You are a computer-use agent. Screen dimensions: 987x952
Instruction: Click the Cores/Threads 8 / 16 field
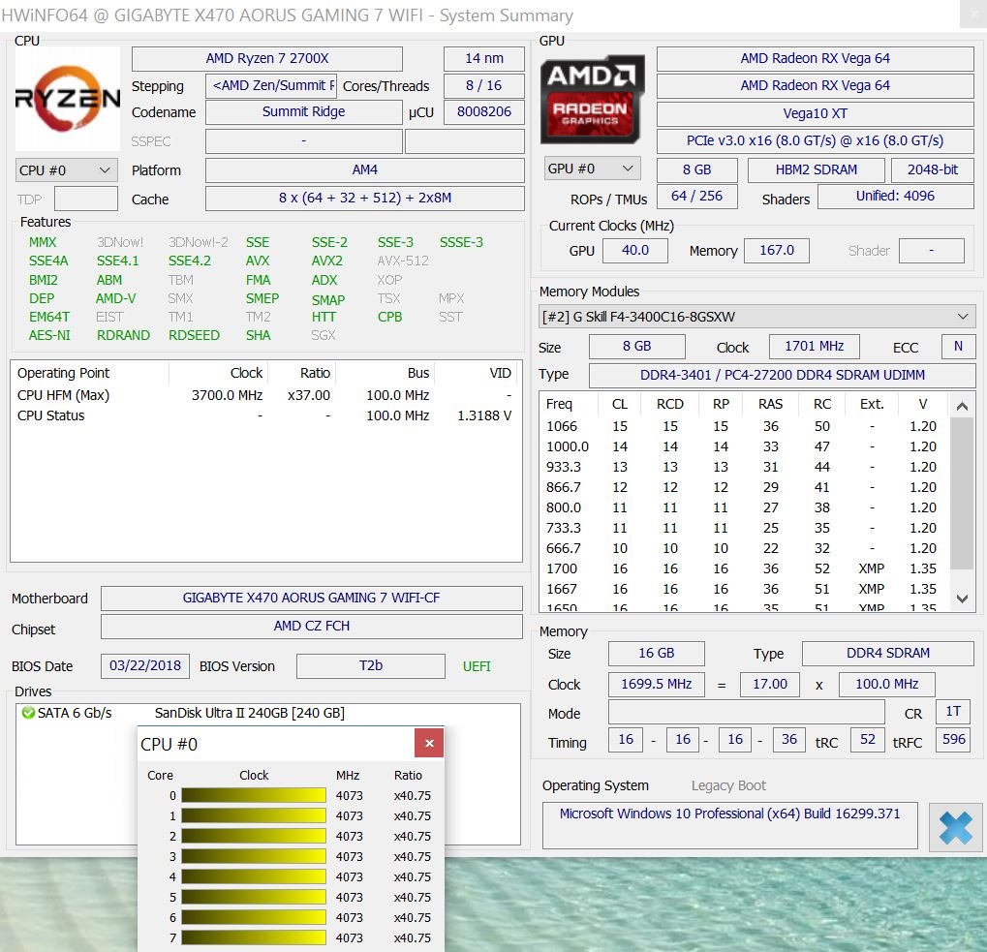(x=484, y=85)
